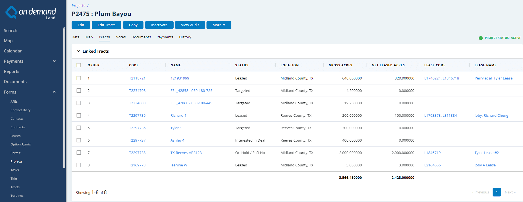The image size is (523, 202).
Task: Click the Next pagination link
Action: pyautogui.click(x=510, y=192)
